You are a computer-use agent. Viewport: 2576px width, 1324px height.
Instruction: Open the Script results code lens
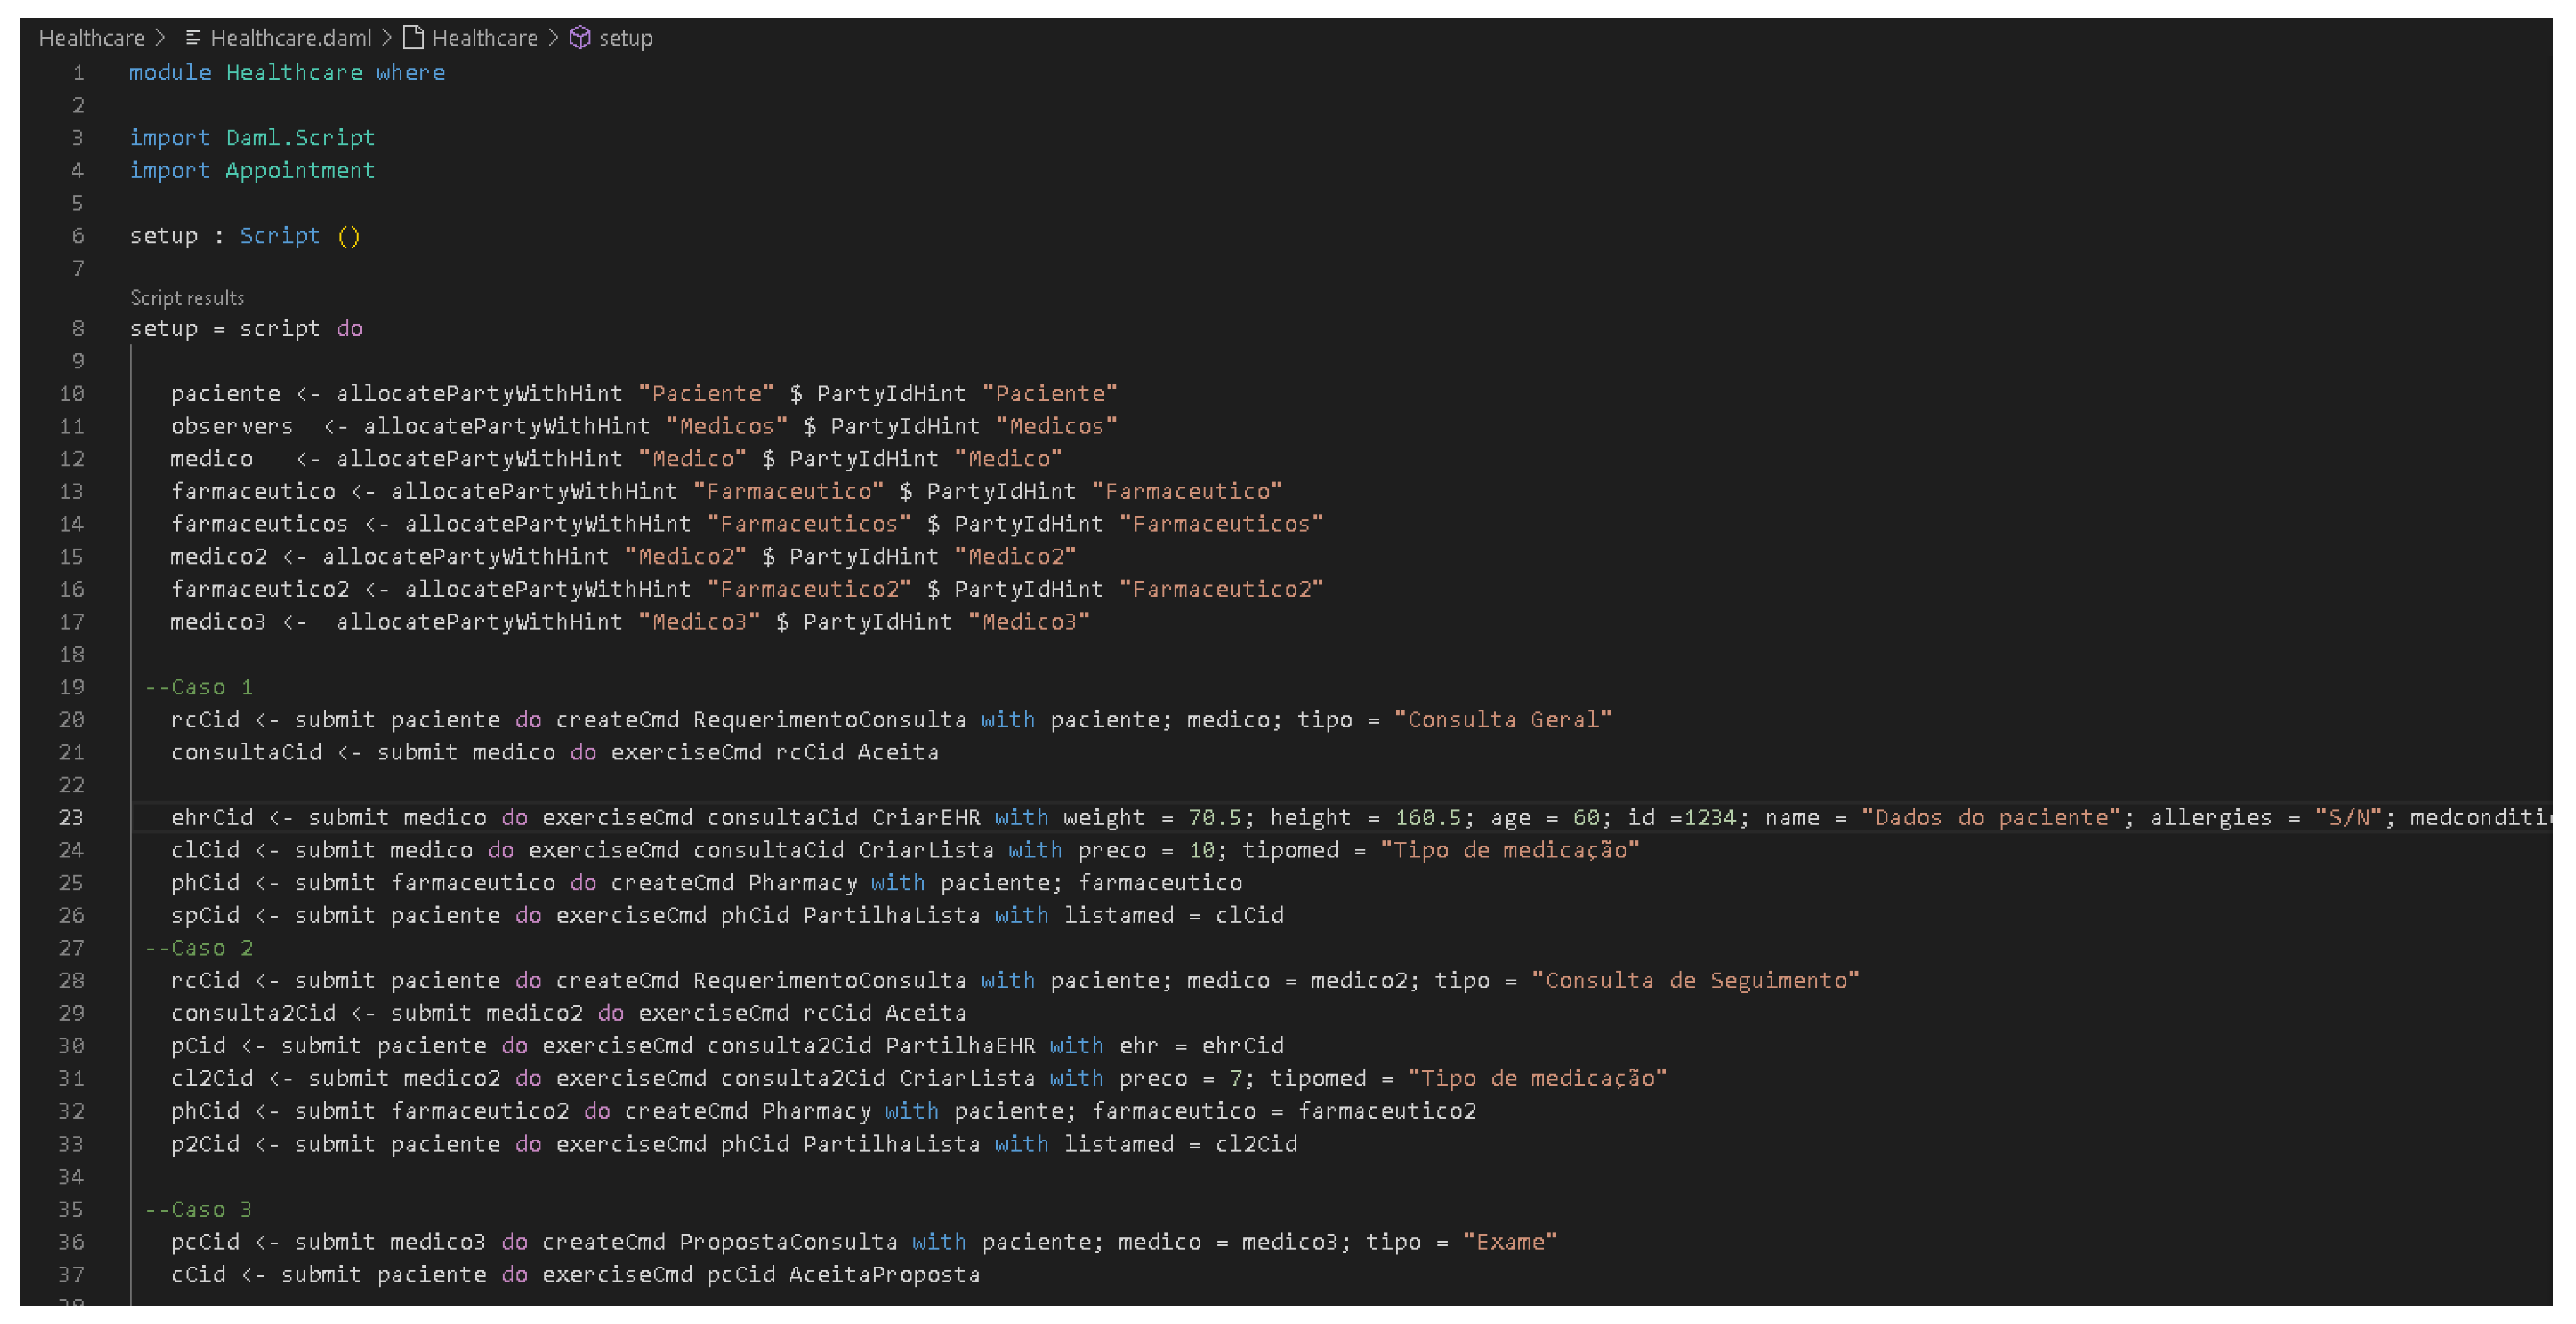click(187, 298)
